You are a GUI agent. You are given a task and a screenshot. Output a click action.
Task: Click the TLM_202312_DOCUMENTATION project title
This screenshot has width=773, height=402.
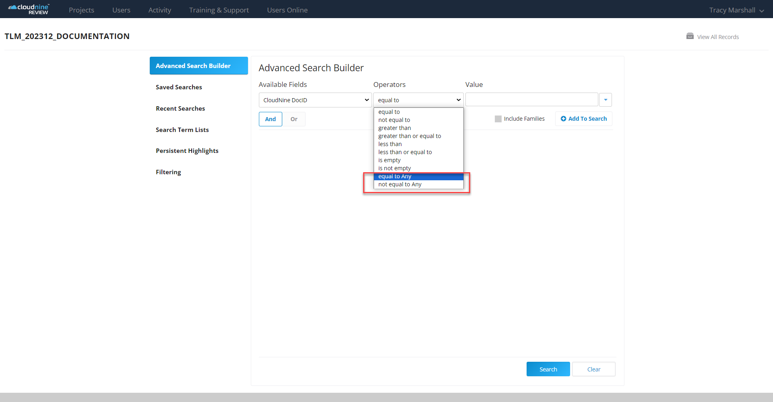pyautogui.click(x=67, y=36)
